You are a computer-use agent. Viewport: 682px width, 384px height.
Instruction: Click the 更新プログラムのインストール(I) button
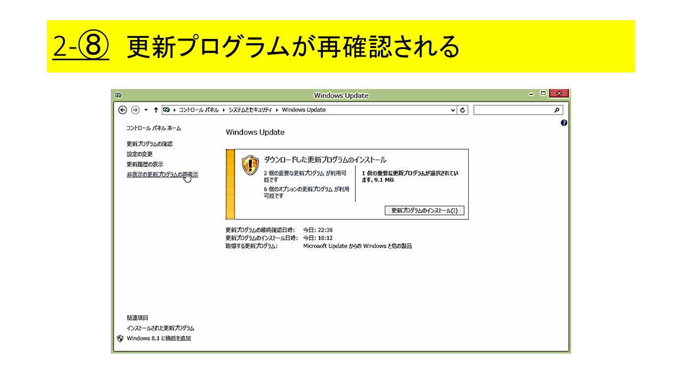(x=424, y=211)
